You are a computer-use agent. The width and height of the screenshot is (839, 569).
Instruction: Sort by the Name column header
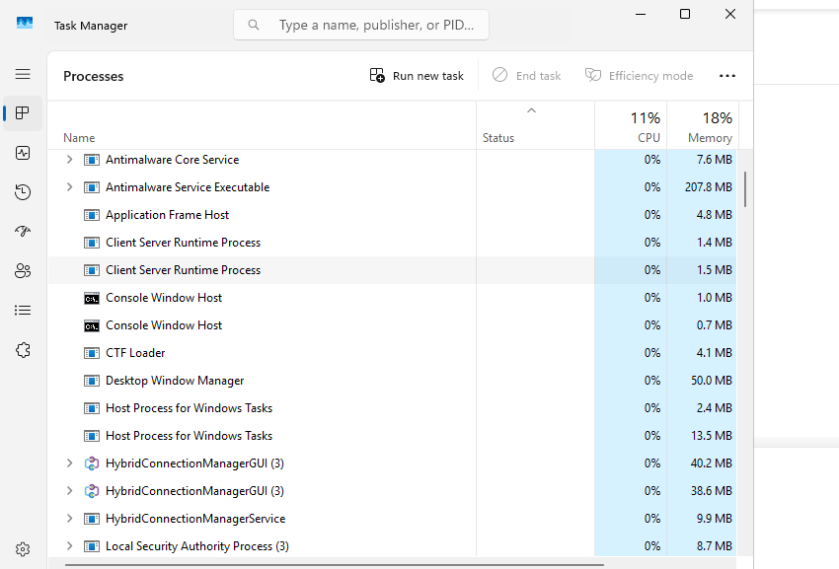[262, 125]
